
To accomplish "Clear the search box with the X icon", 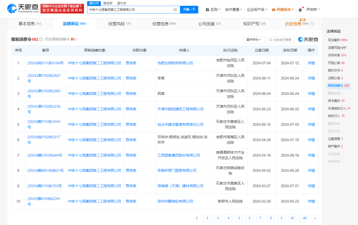I will [175, 10].
